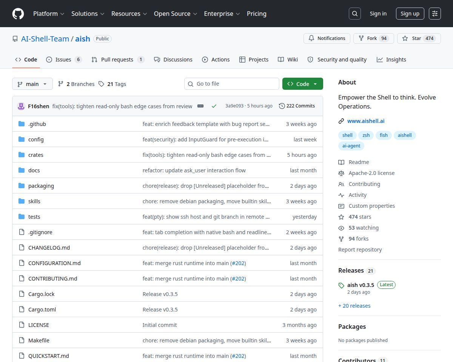The height and width of the screenshot is (362, 453).
Task: Click the tag icon next to aish v0.3.5
Action: [341, 285]
